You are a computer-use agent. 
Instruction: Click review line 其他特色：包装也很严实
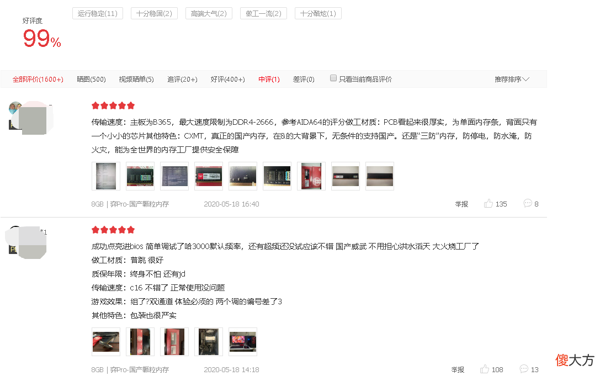pos(134,315)
